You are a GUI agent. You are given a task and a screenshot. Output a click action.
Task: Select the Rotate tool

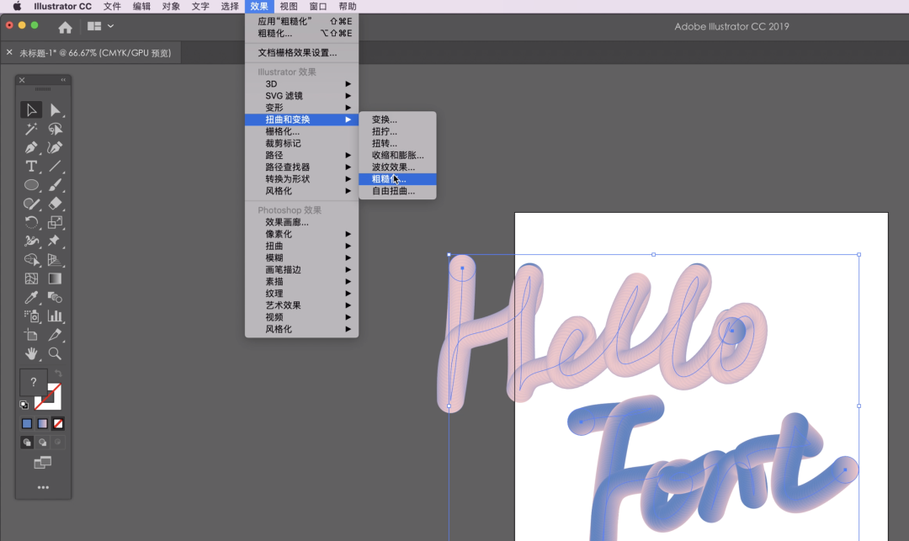(31, 222)
